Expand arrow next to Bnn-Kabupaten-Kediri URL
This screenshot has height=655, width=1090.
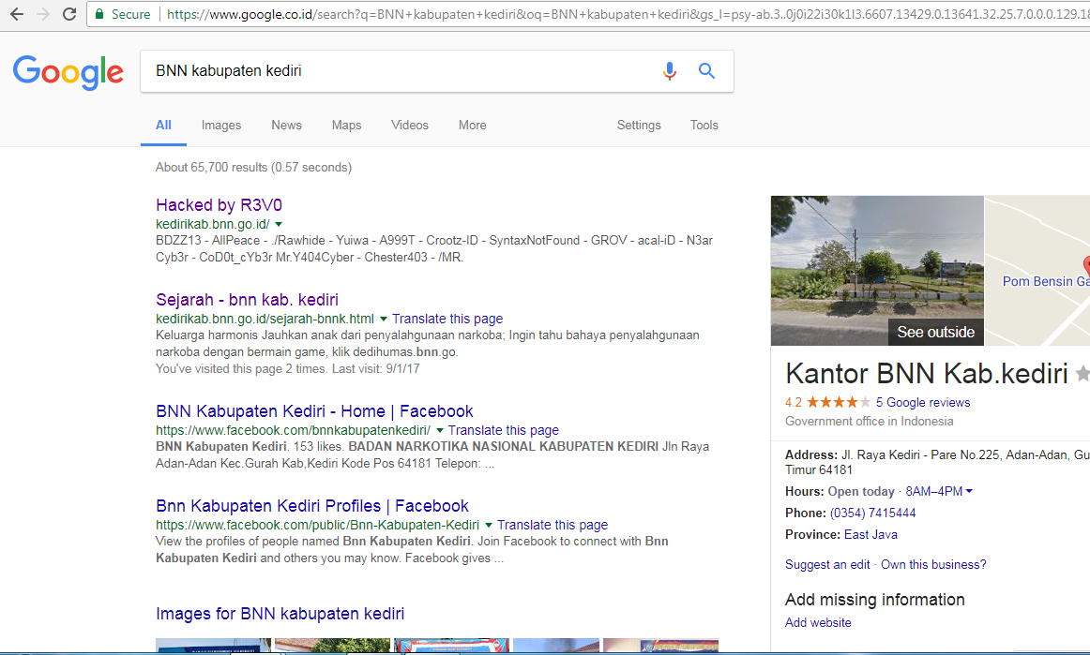pos(488,525)
